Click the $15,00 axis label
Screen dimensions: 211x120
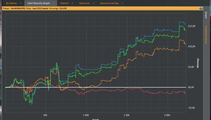click(x=191, y=26)
